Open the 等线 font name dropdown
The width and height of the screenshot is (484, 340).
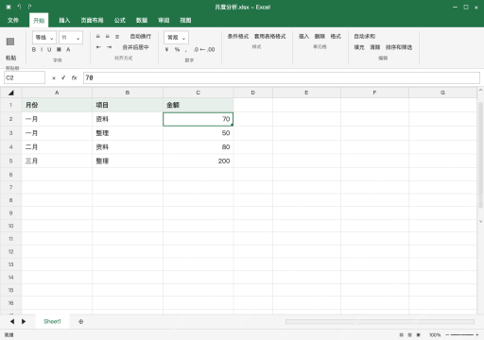(x=44, y=38)
